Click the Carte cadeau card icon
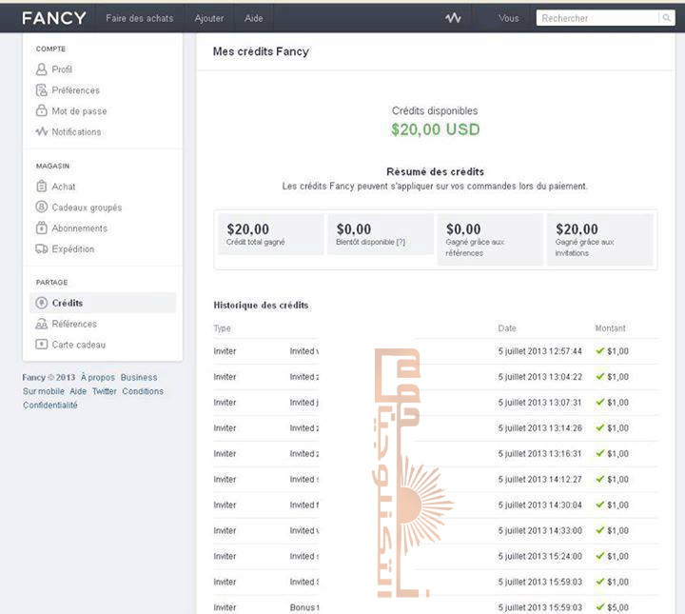 click(x=42, y=345)
